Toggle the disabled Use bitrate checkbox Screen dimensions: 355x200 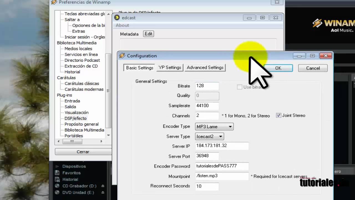point(239,87)
